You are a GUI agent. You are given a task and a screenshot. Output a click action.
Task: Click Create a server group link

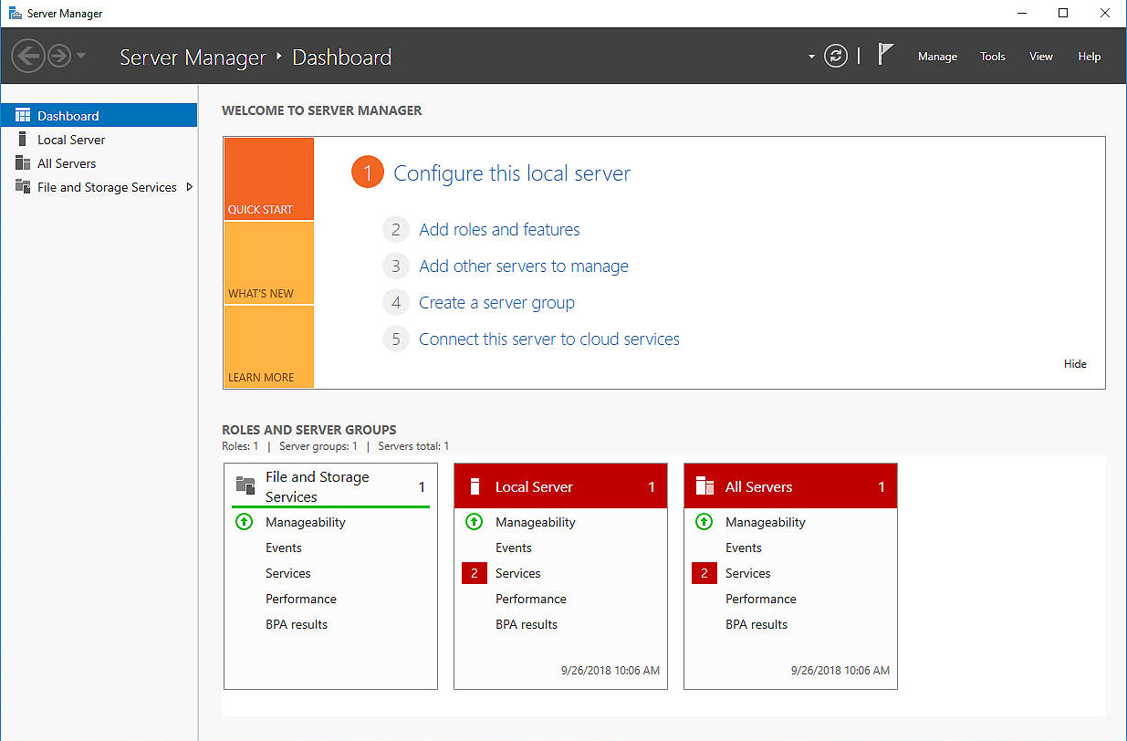[x=496, y=303]
